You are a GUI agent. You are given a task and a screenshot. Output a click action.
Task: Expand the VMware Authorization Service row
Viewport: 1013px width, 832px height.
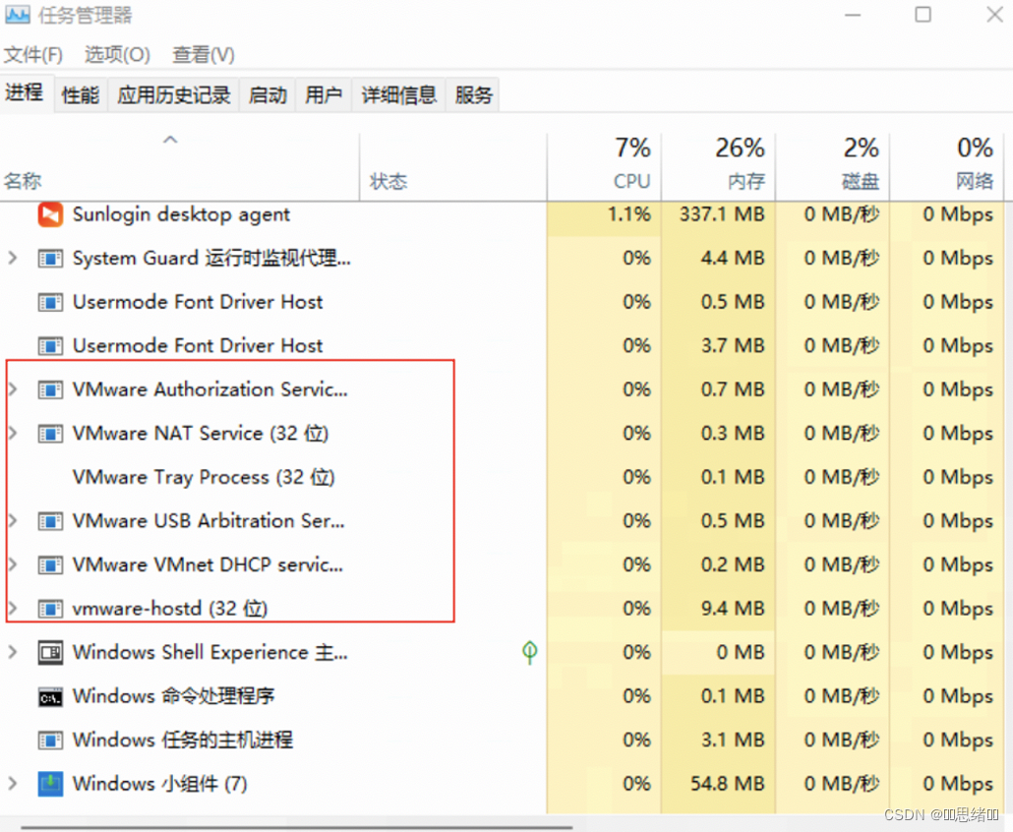pyautogui.click(x=12, y=389)
